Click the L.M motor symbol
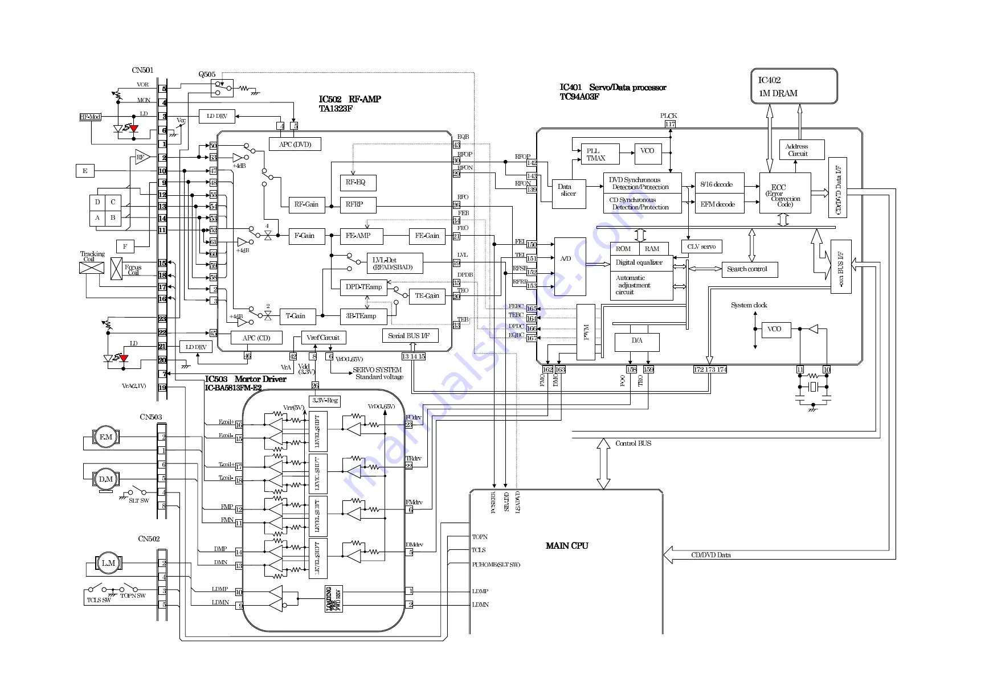Viewport: 993px width, 678px height. 108,564
